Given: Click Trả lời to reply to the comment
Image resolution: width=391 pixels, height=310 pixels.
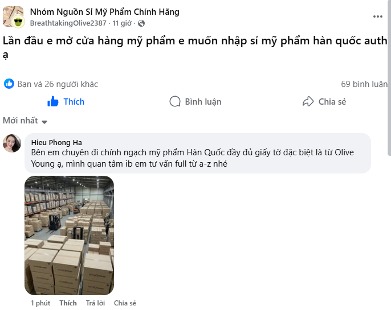Looking at the screenshot, I should (95, 303).
